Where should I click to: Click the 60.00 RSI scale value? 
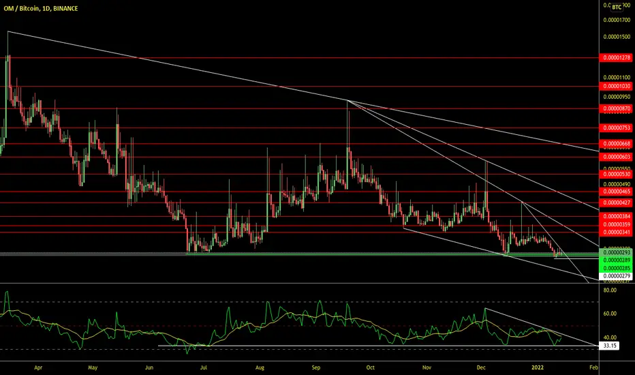pos(610,314)
